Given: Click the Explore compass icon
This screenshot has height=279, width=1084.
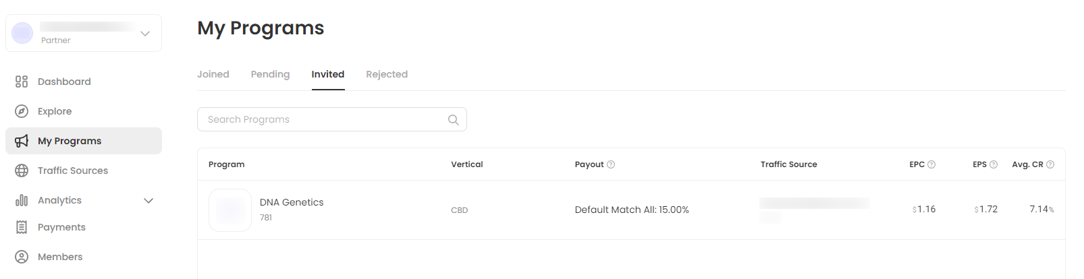Looking at the screenshot, I should [x=22, y=111].
